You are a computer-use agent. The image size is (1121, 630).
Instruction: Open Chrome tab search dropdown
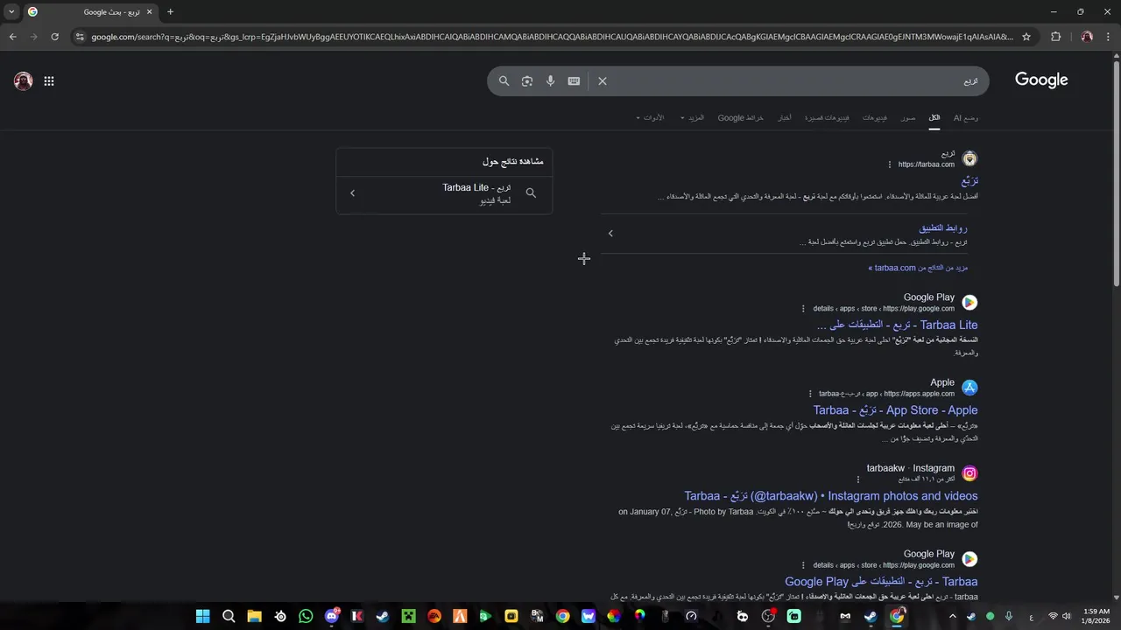tap(11, 12)
